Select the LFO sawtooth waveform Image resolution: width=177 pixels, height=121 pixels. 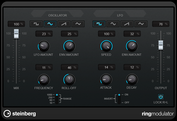click(x=127, y=24)
